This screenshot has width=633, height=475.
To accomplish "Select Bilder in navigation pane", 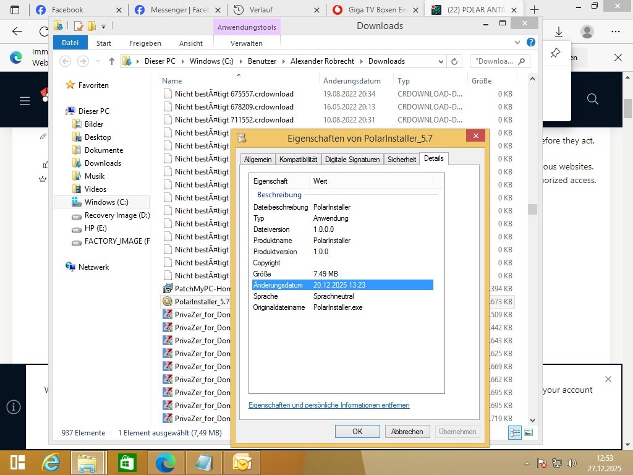I will pyautogui.click(x=94, y=124).
